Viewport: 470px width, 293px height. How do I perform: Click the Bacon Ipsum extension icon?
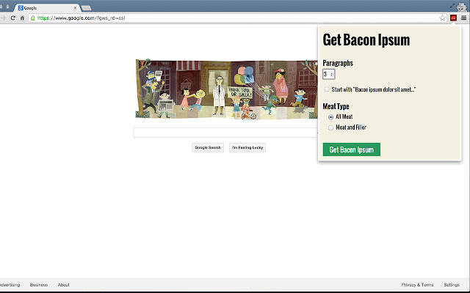(453, 18)
